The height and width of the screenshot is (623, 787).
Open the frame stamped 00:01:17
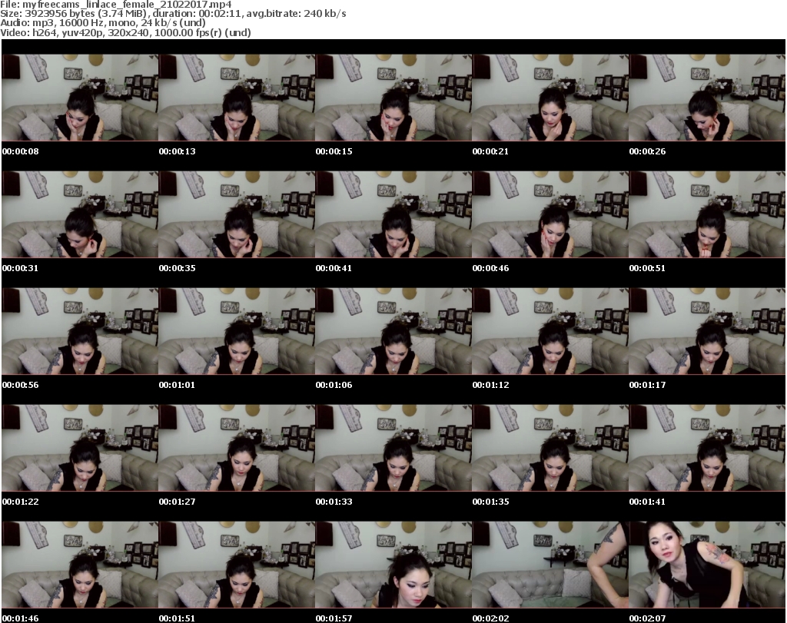[707, 331]
